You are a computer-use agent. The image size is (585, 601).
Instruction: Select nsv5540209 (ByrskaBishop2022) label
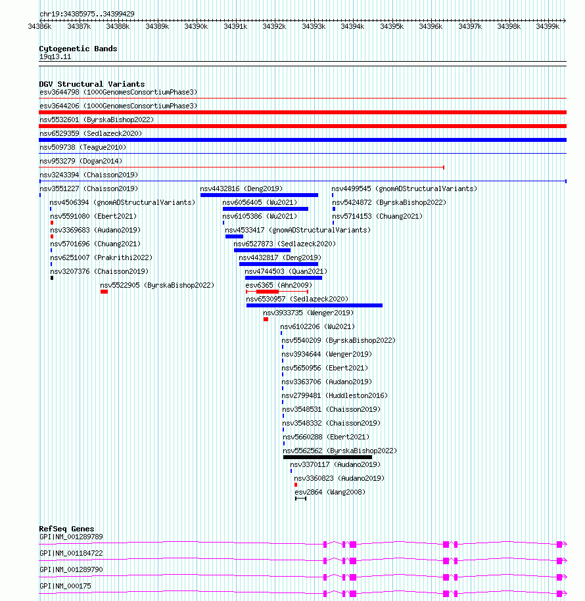point(339,341)
